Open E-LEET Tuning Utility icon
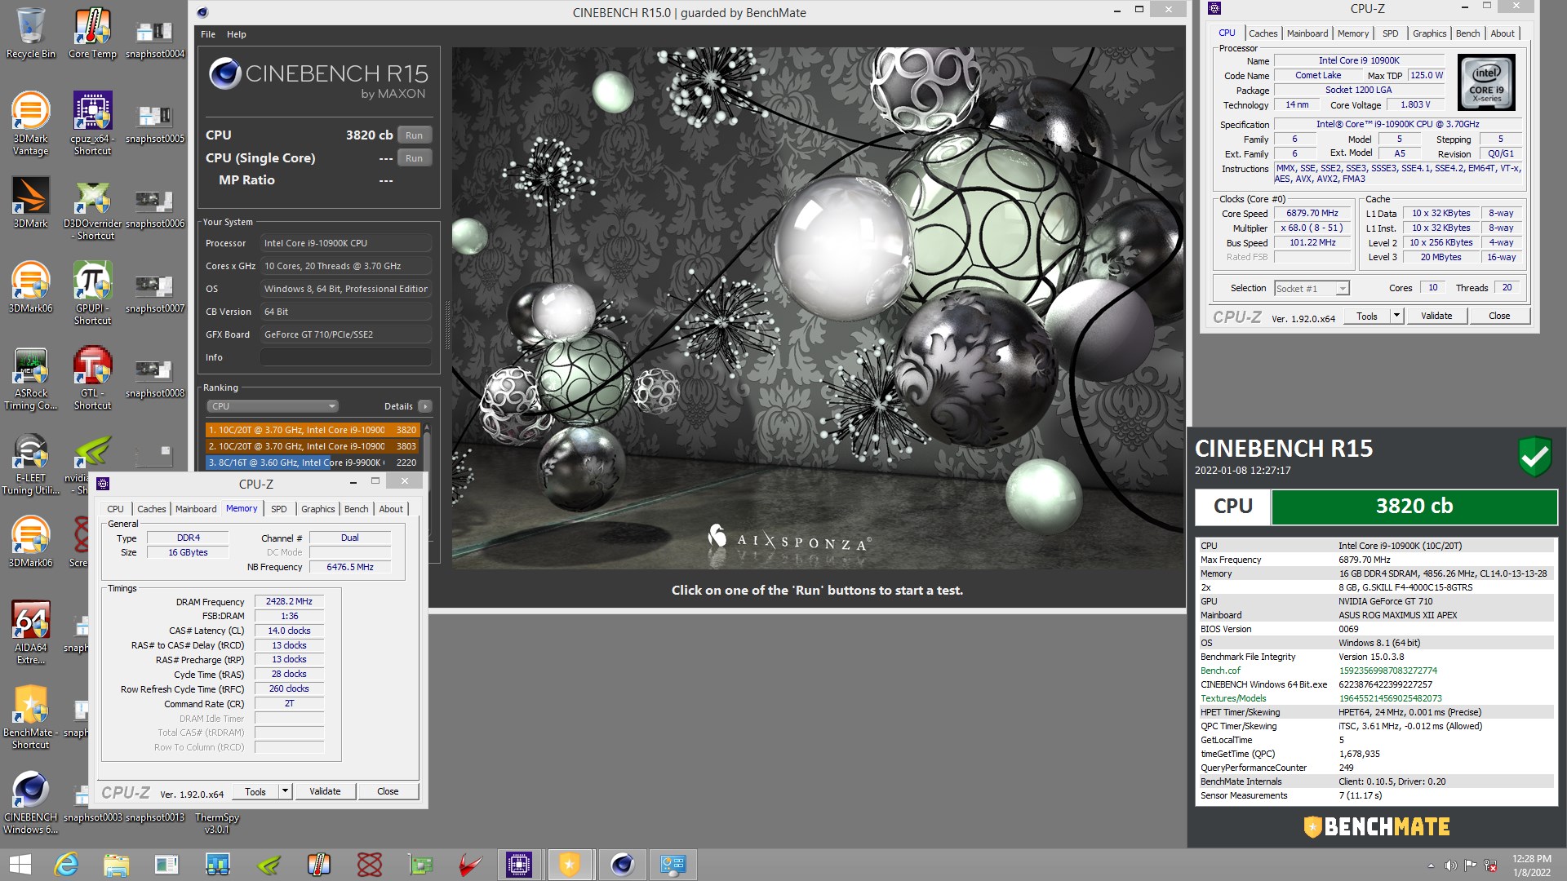 tap(30, 463)
